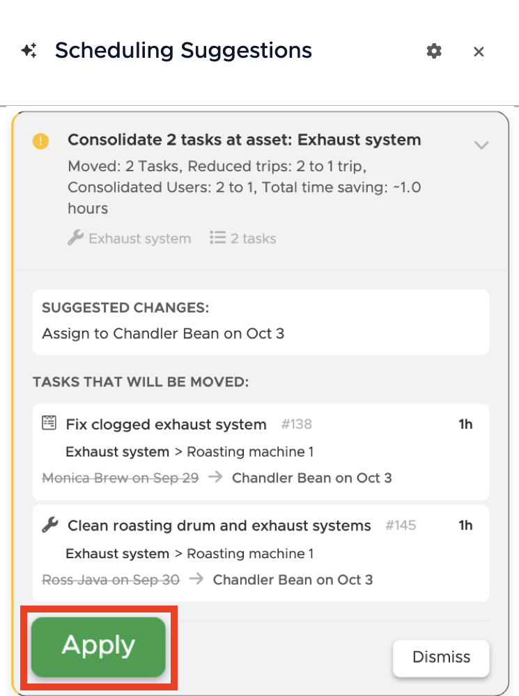Expand the Exhaust system suggestion details chevron
The width and height of the screenshot is (519, 696).
pos(481,145)
